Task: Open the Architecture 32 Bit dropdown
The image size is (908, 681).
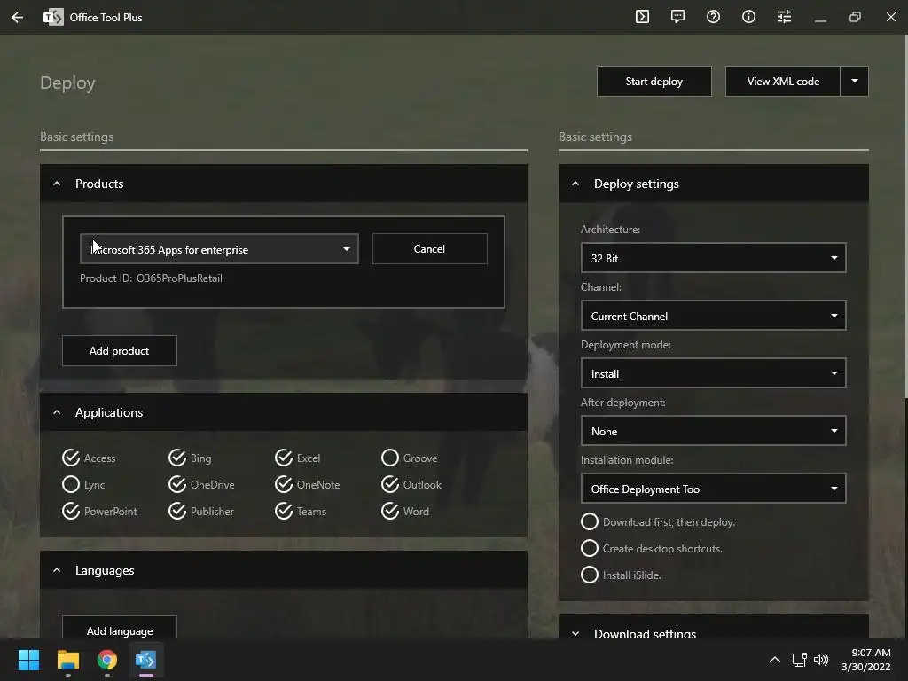Action: click(x=714, y=258)
